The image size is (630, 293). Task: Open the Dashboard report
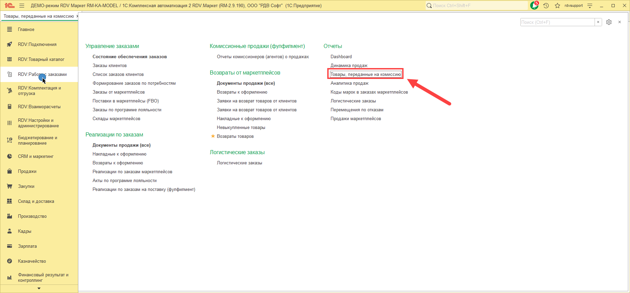click(x=341, y=57)
